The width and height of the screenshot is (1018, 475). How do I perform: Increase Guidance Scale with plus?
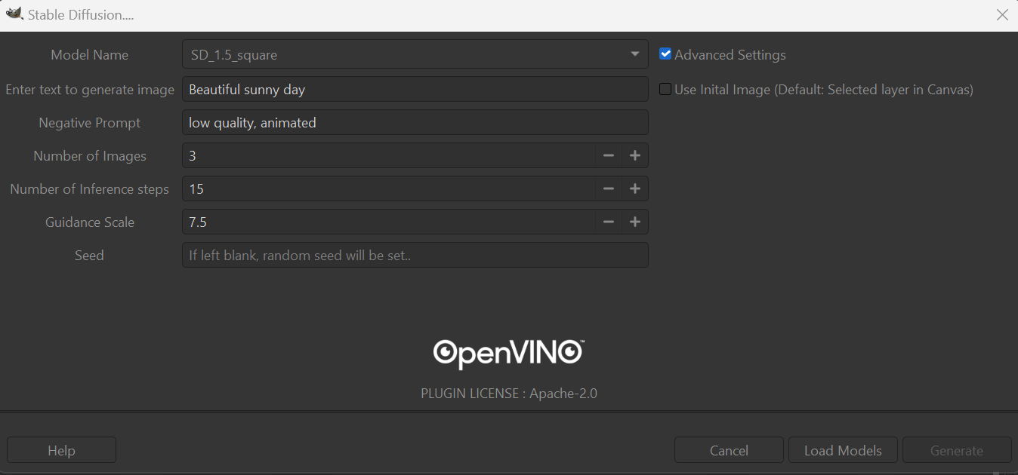635,222
